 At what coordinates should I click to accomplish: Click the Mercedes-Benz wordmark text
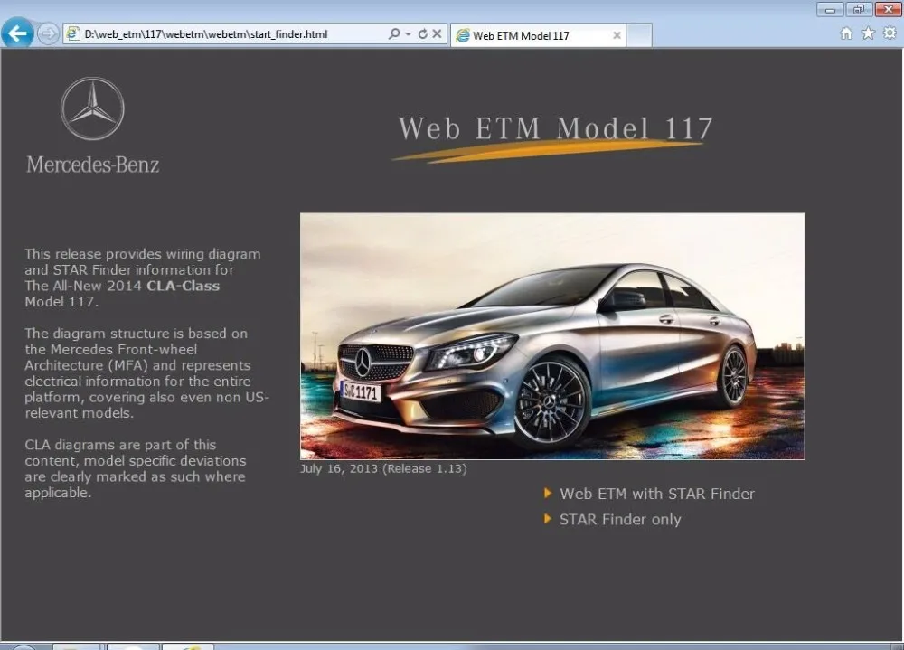(x=93, y=165)
